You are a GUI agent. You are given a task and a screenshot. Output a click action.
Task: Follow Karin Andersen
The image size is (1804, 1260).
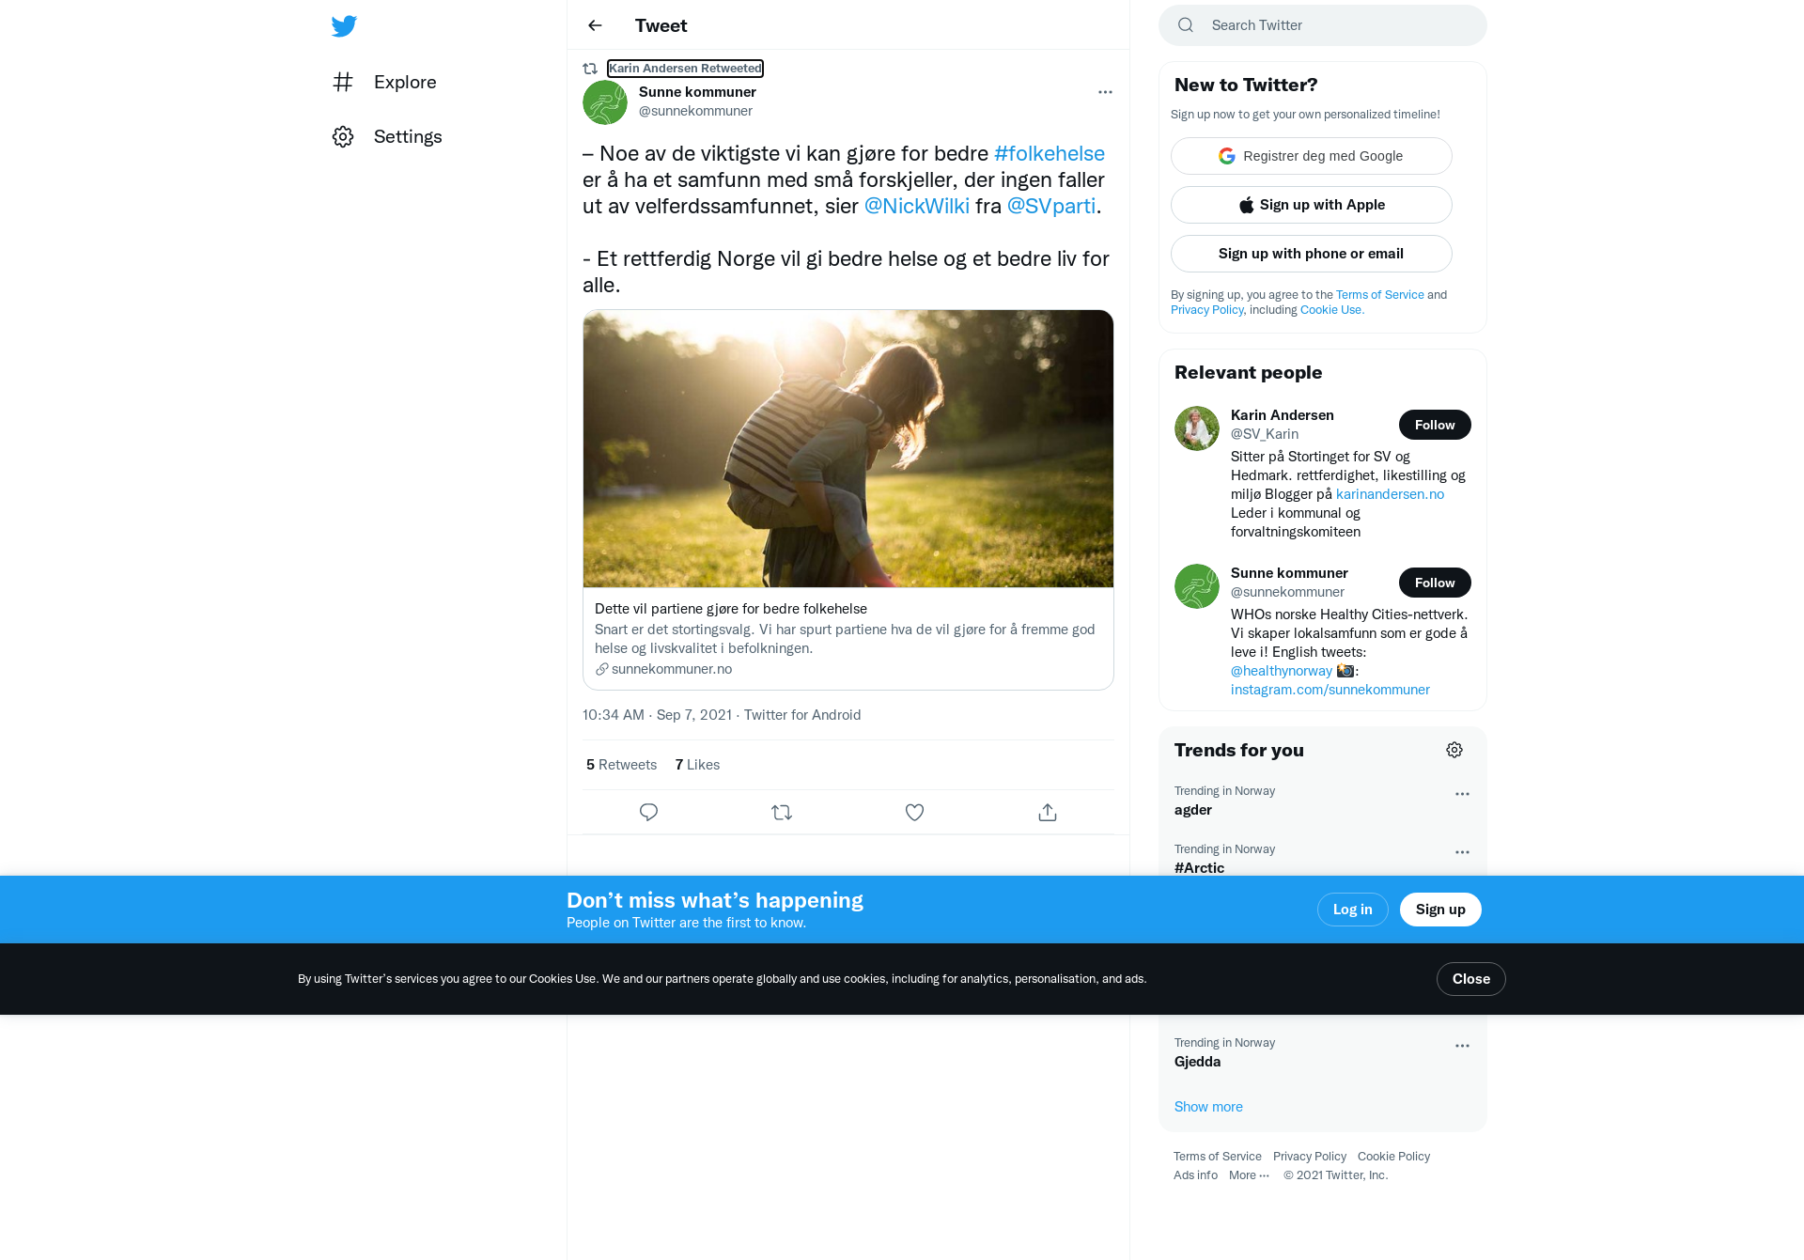(x=1435, y=425)
